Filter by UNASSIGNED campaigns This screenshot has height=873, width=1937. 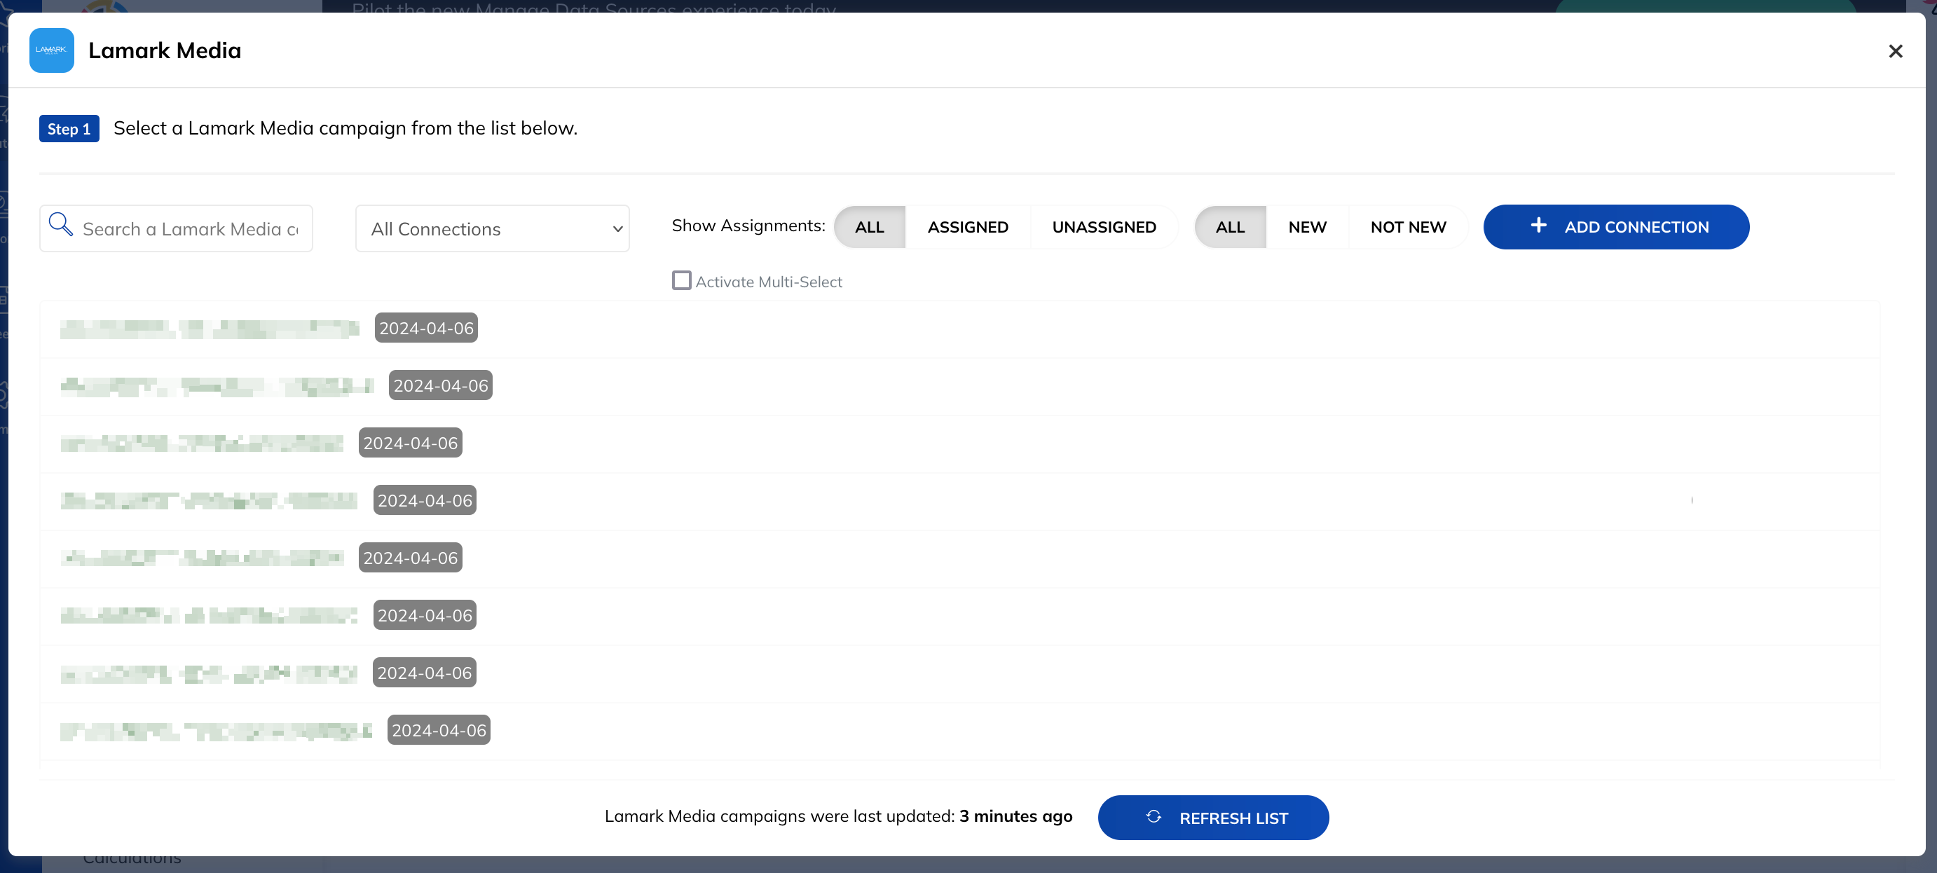[x=1104, y=227]
